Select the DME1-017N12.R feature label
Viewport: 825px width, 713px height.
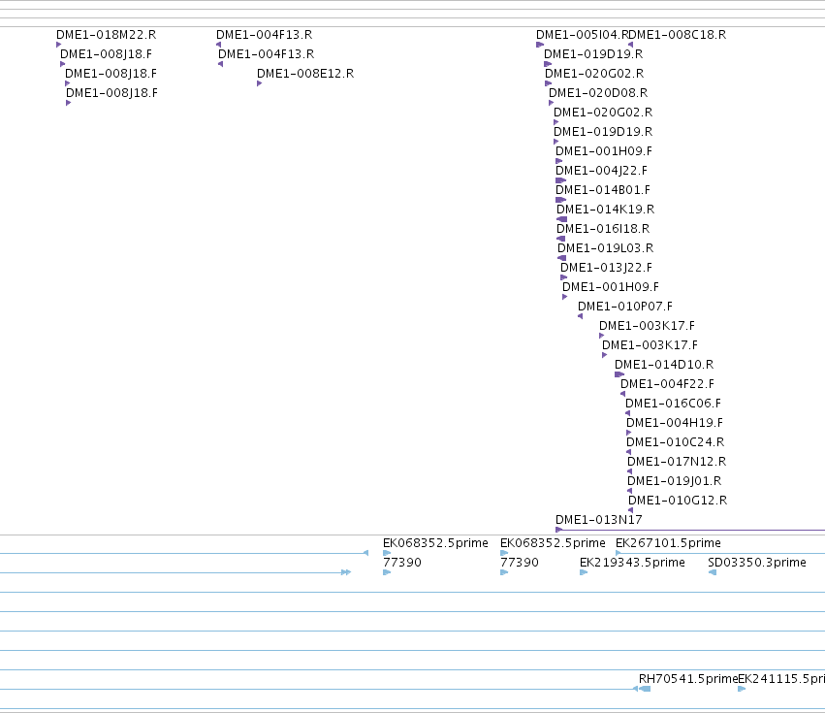(x=677, y=462)
